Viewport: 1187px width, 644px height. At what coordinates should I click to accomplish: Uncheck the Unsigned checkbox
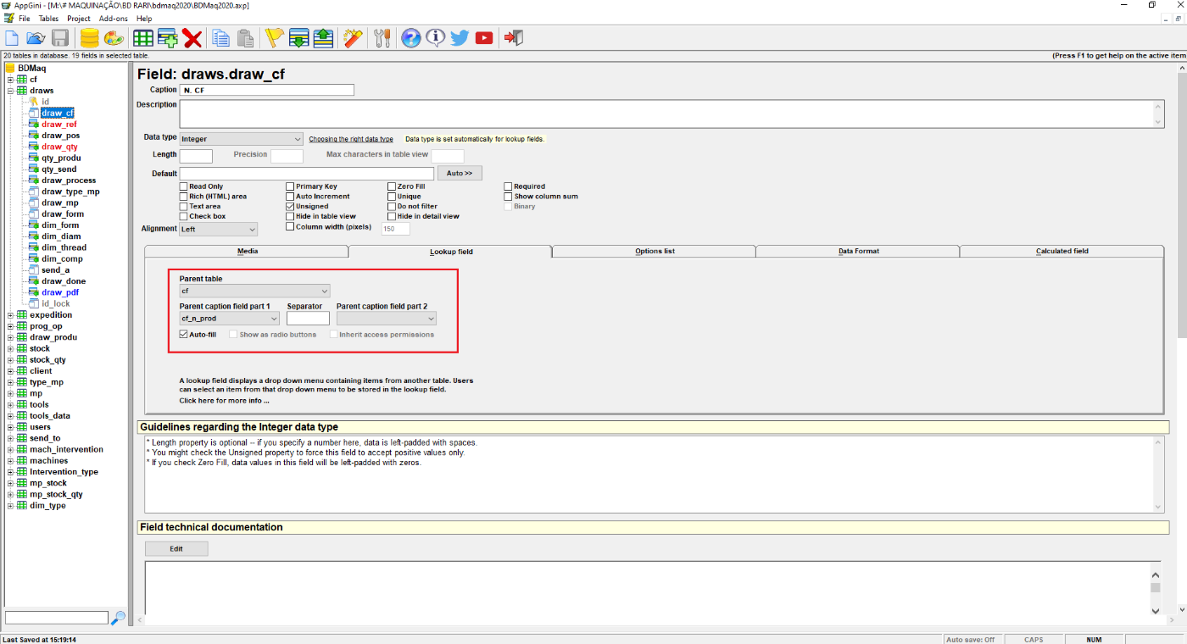click(290, 206)
